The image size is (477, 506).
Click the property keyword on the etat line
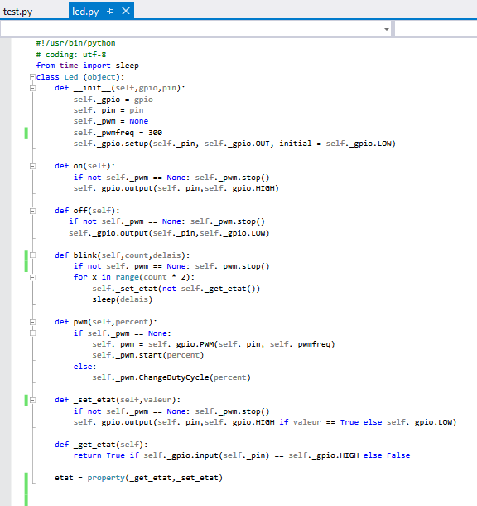click(x=106, y=478)
